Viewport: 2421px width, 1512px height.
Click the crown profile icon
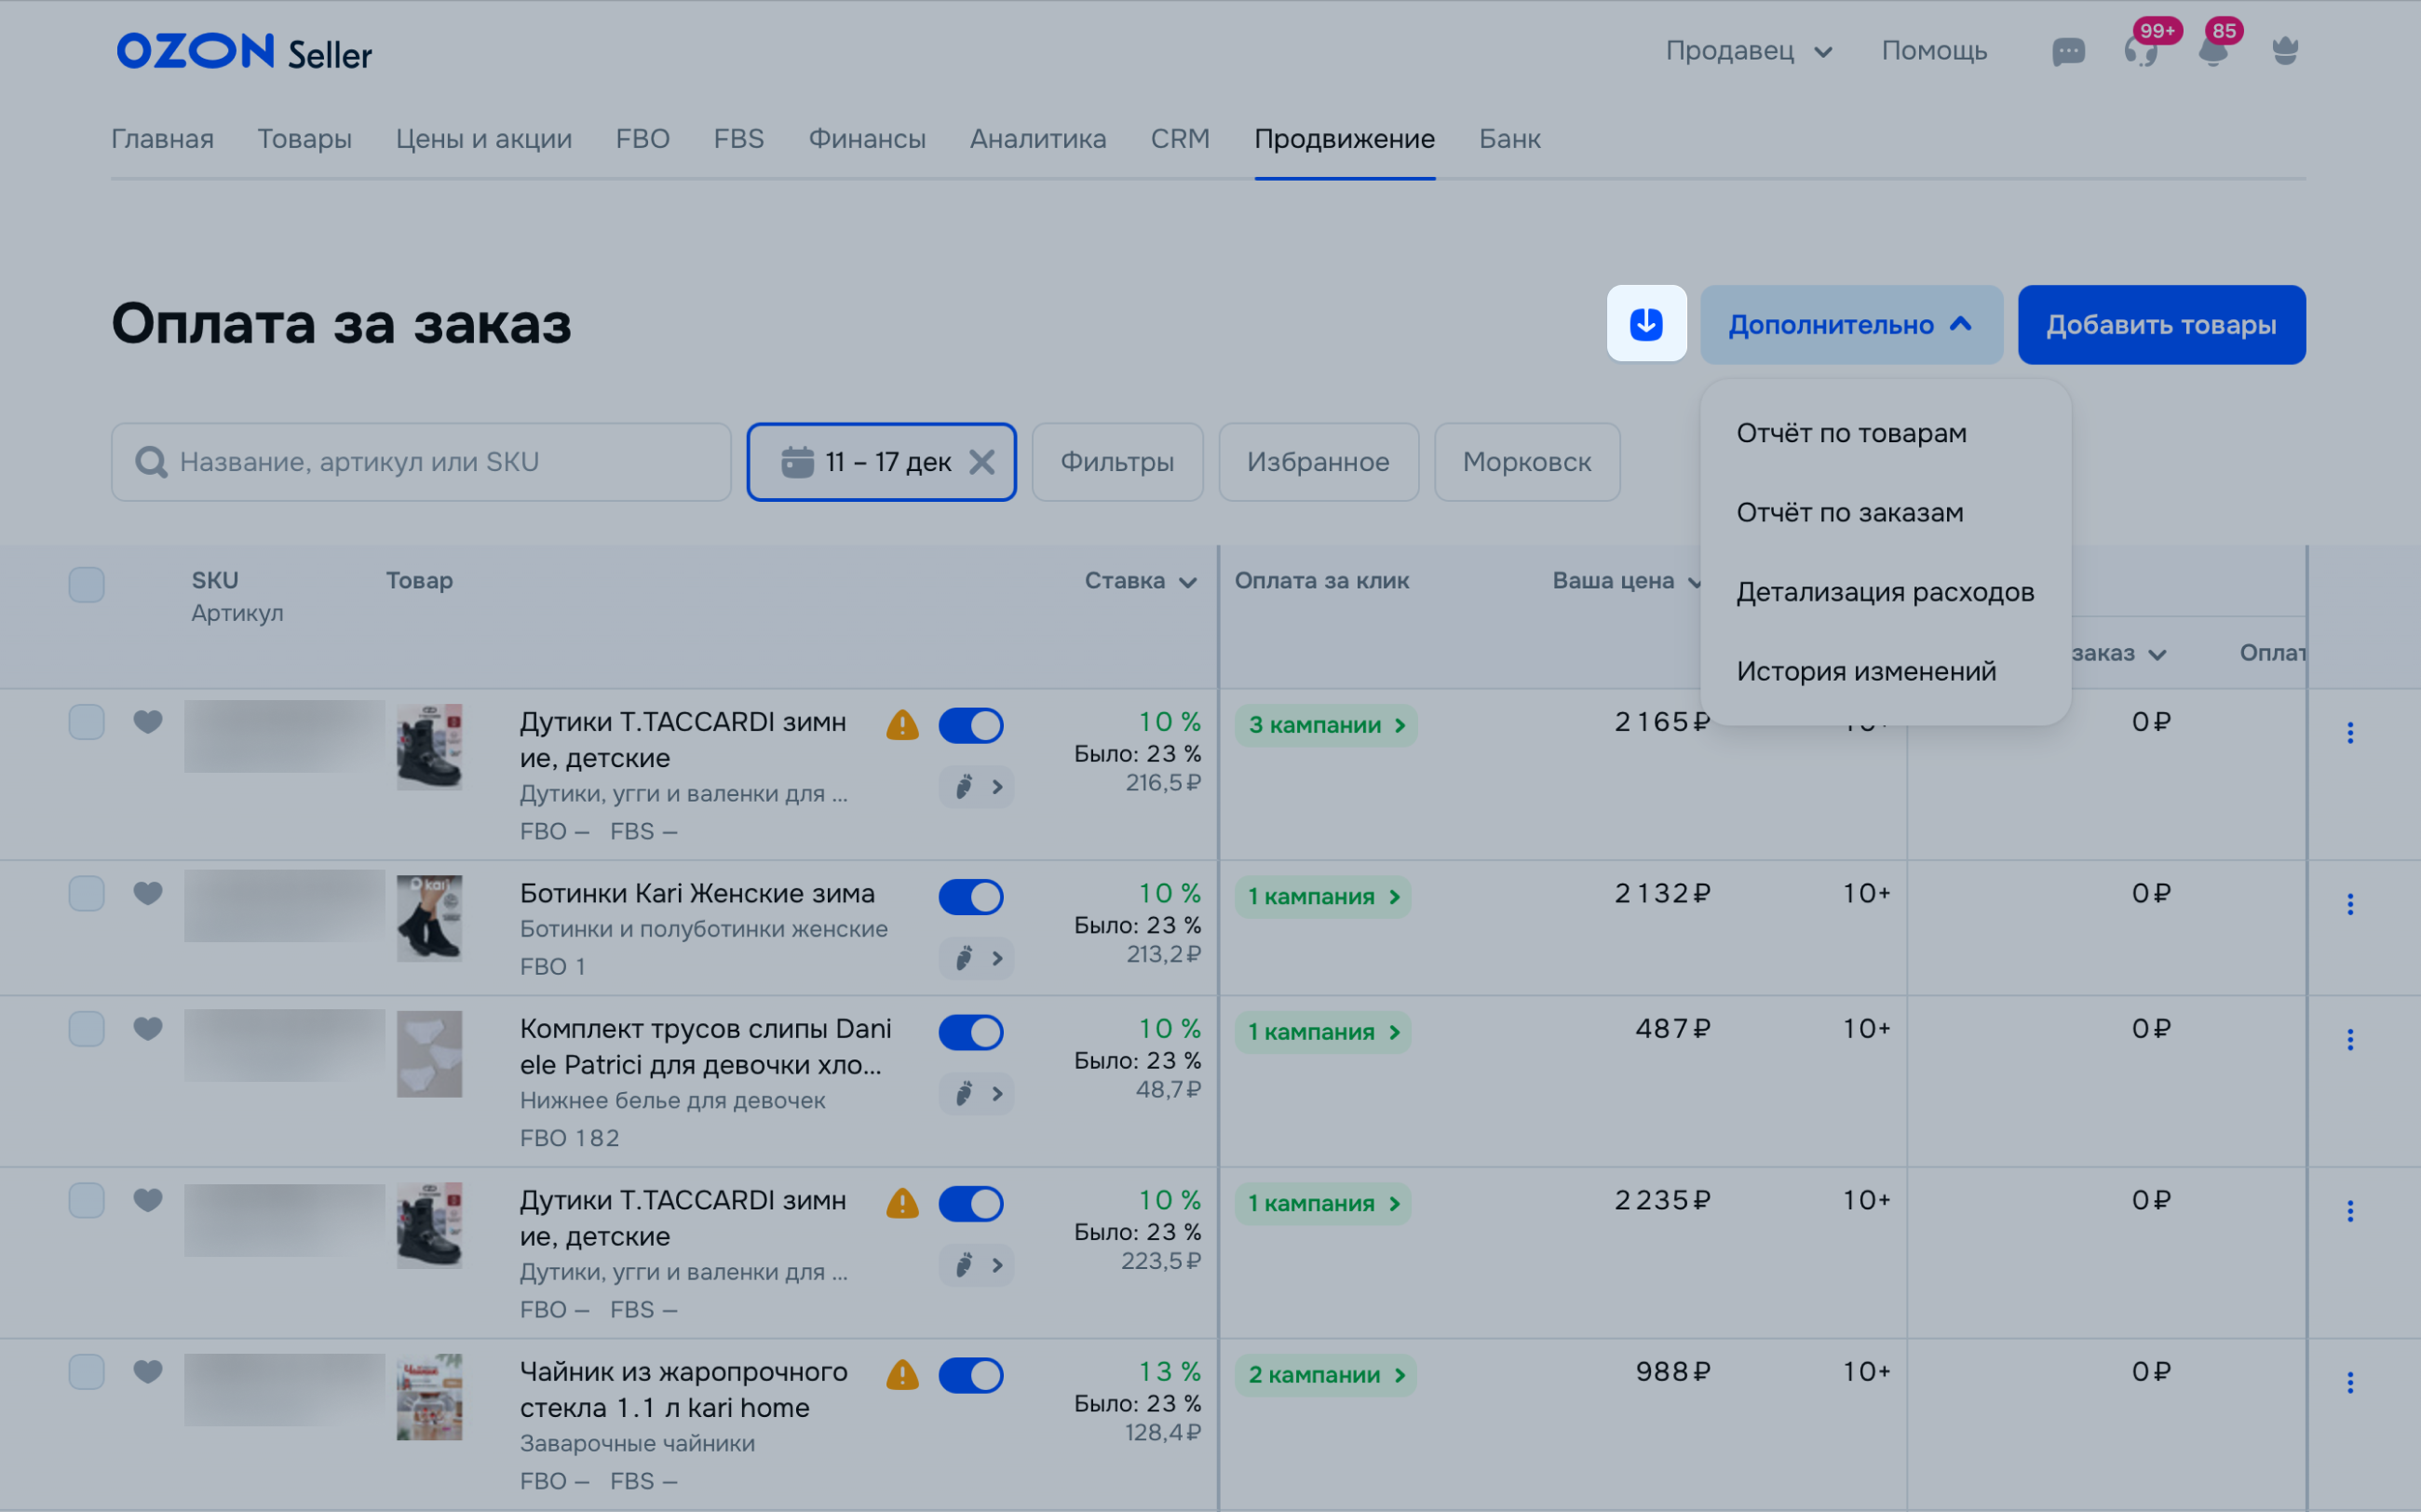(2285, 51)
